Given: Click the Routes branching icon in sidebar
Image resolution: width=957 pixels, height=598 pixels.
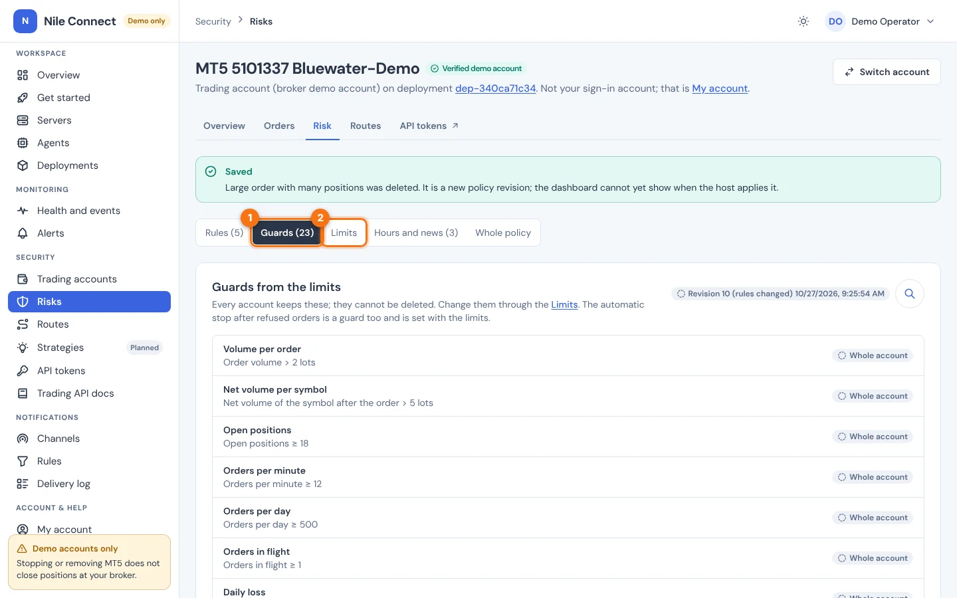Looking at the screenshot, I should coord(23,324).
